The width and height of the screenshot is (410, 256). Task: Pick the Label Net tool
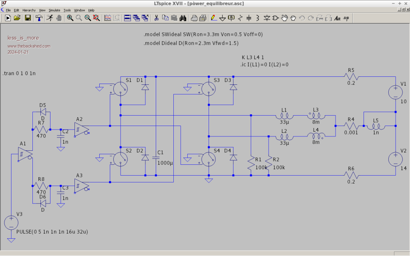[x=231, y=18]
